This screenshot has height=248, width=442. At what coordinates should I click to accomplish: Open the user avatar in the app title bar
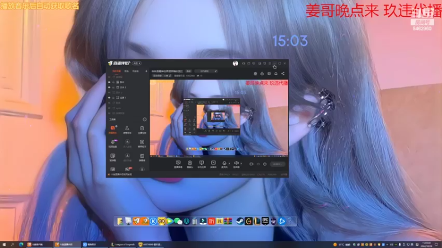(235, 63)
